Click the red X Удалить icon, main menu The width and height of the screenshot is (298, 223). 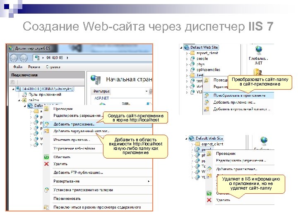click(46, 164)
